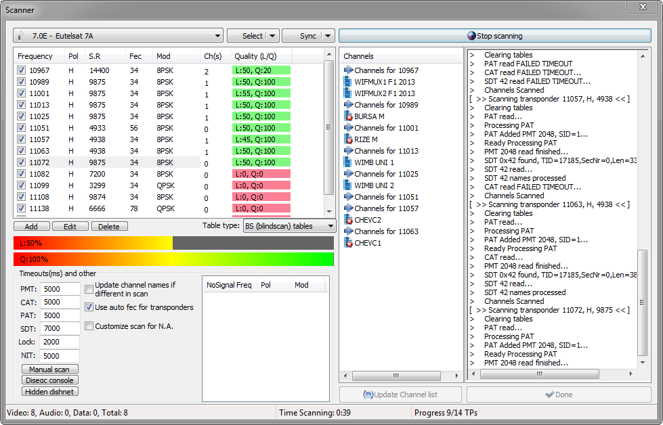Click the L:50% signal level bar

(173, 243)
